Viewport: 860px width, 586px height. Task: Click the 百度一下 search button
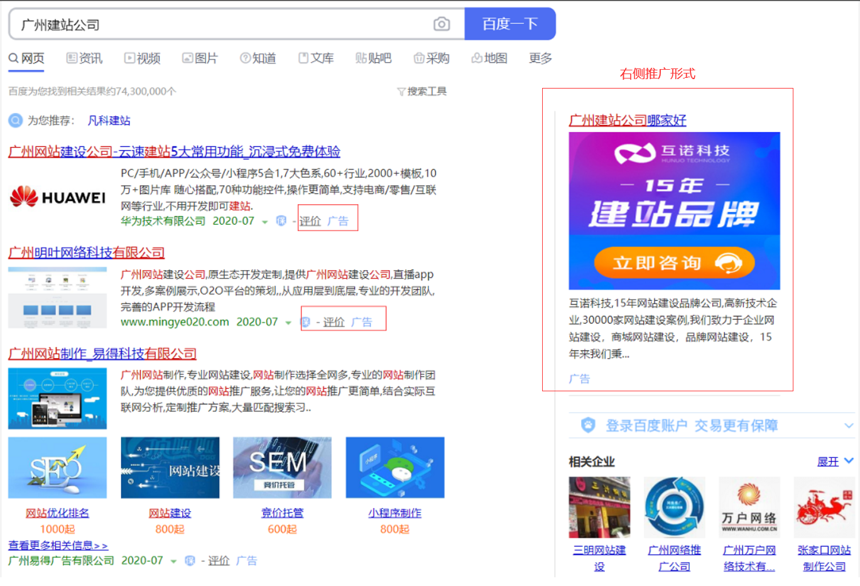(510, 24)
